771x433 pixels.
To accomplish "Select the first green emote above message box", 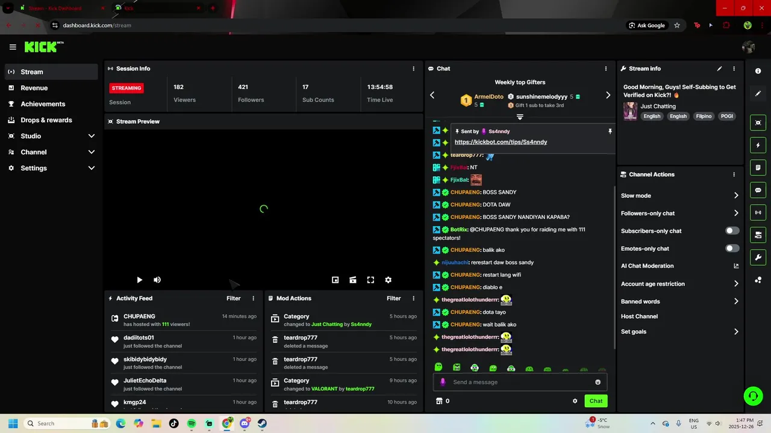I will pos(439,367).
